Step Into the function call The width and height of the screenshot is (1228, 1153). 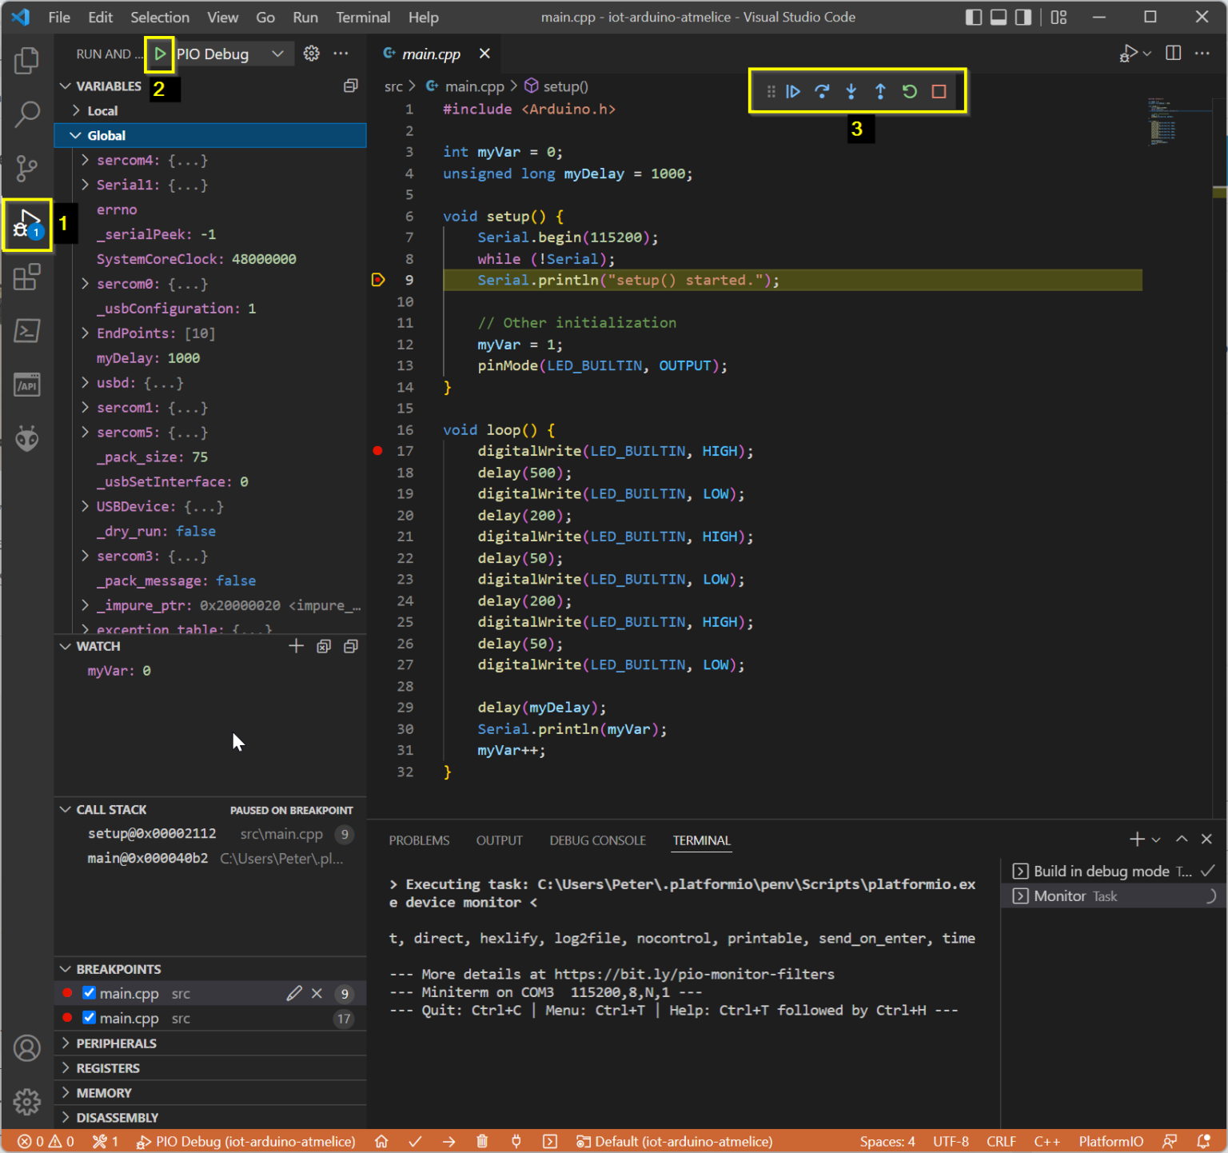851,91
